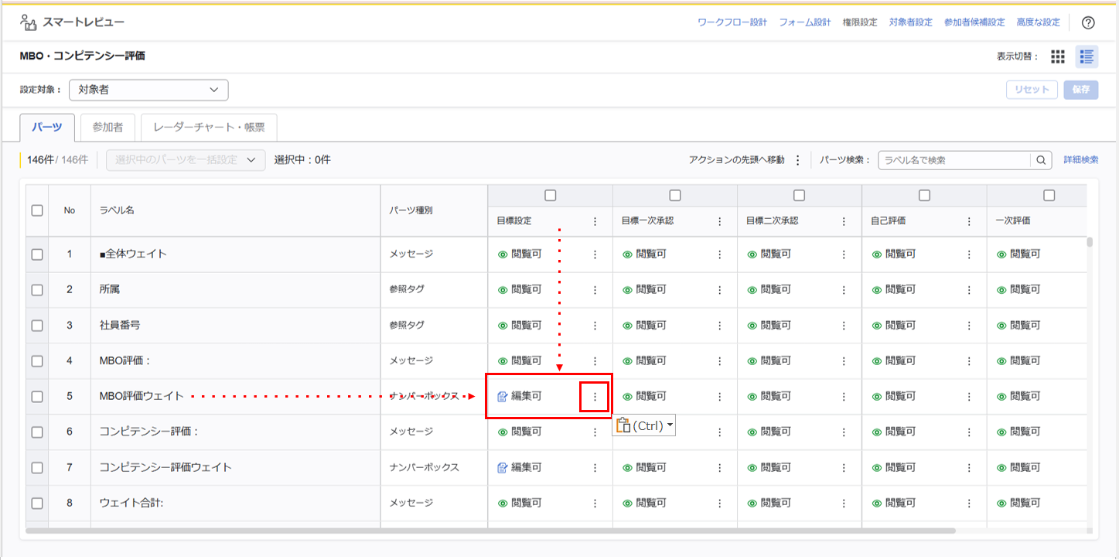This screenshot has width=1119, height=560.
Task: Open the 自己評価 column header menu
Action: pyautogui.click(x=968, y=221)
